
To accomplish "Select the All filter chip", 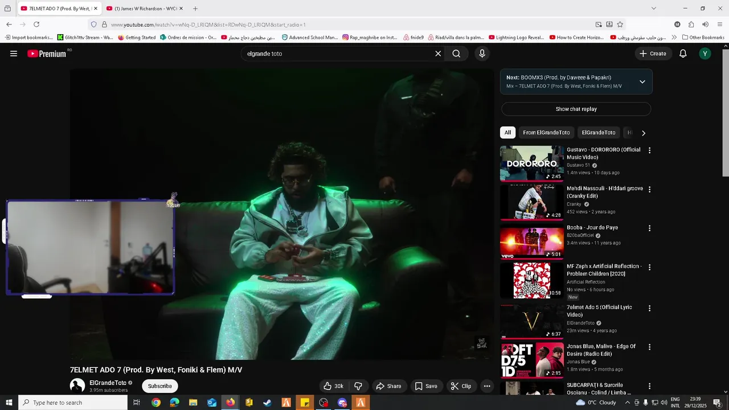I will tap(507, 133).
